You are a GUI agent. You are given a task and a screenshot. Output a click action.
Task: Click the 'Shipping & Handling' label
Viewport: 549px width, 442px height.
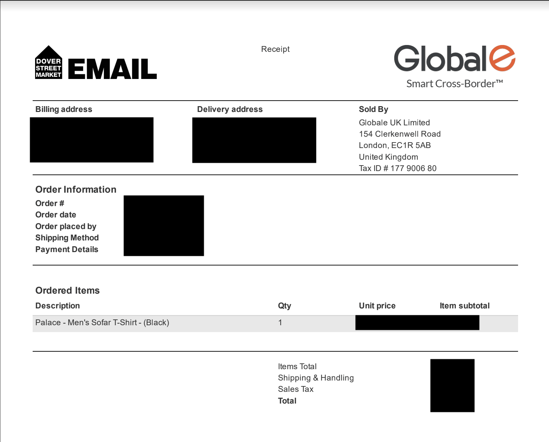[316, 378]
